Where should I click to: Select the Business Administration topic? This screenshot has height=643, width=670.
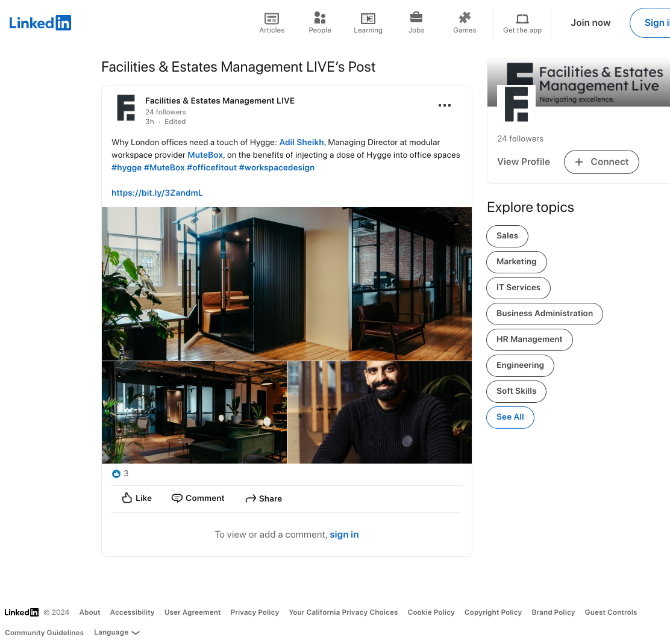545,314
